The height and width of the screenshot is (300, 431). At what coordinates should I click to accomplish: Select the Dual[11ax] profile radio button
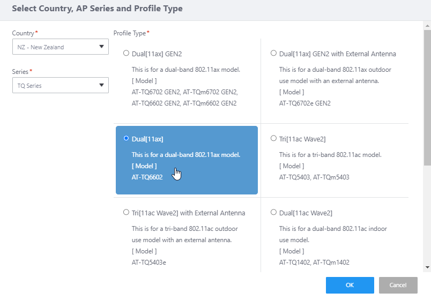(126, 139)
